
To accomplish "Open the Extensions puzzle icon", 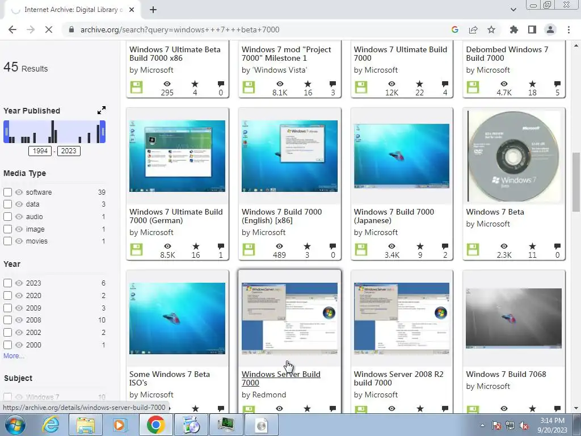I will (514, 30).
